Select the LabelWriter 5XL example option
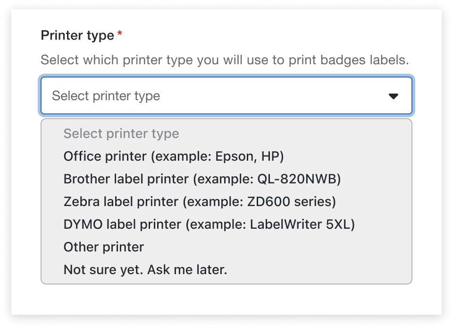This screenshot has width=453, height=328. [x=209, y=224]
